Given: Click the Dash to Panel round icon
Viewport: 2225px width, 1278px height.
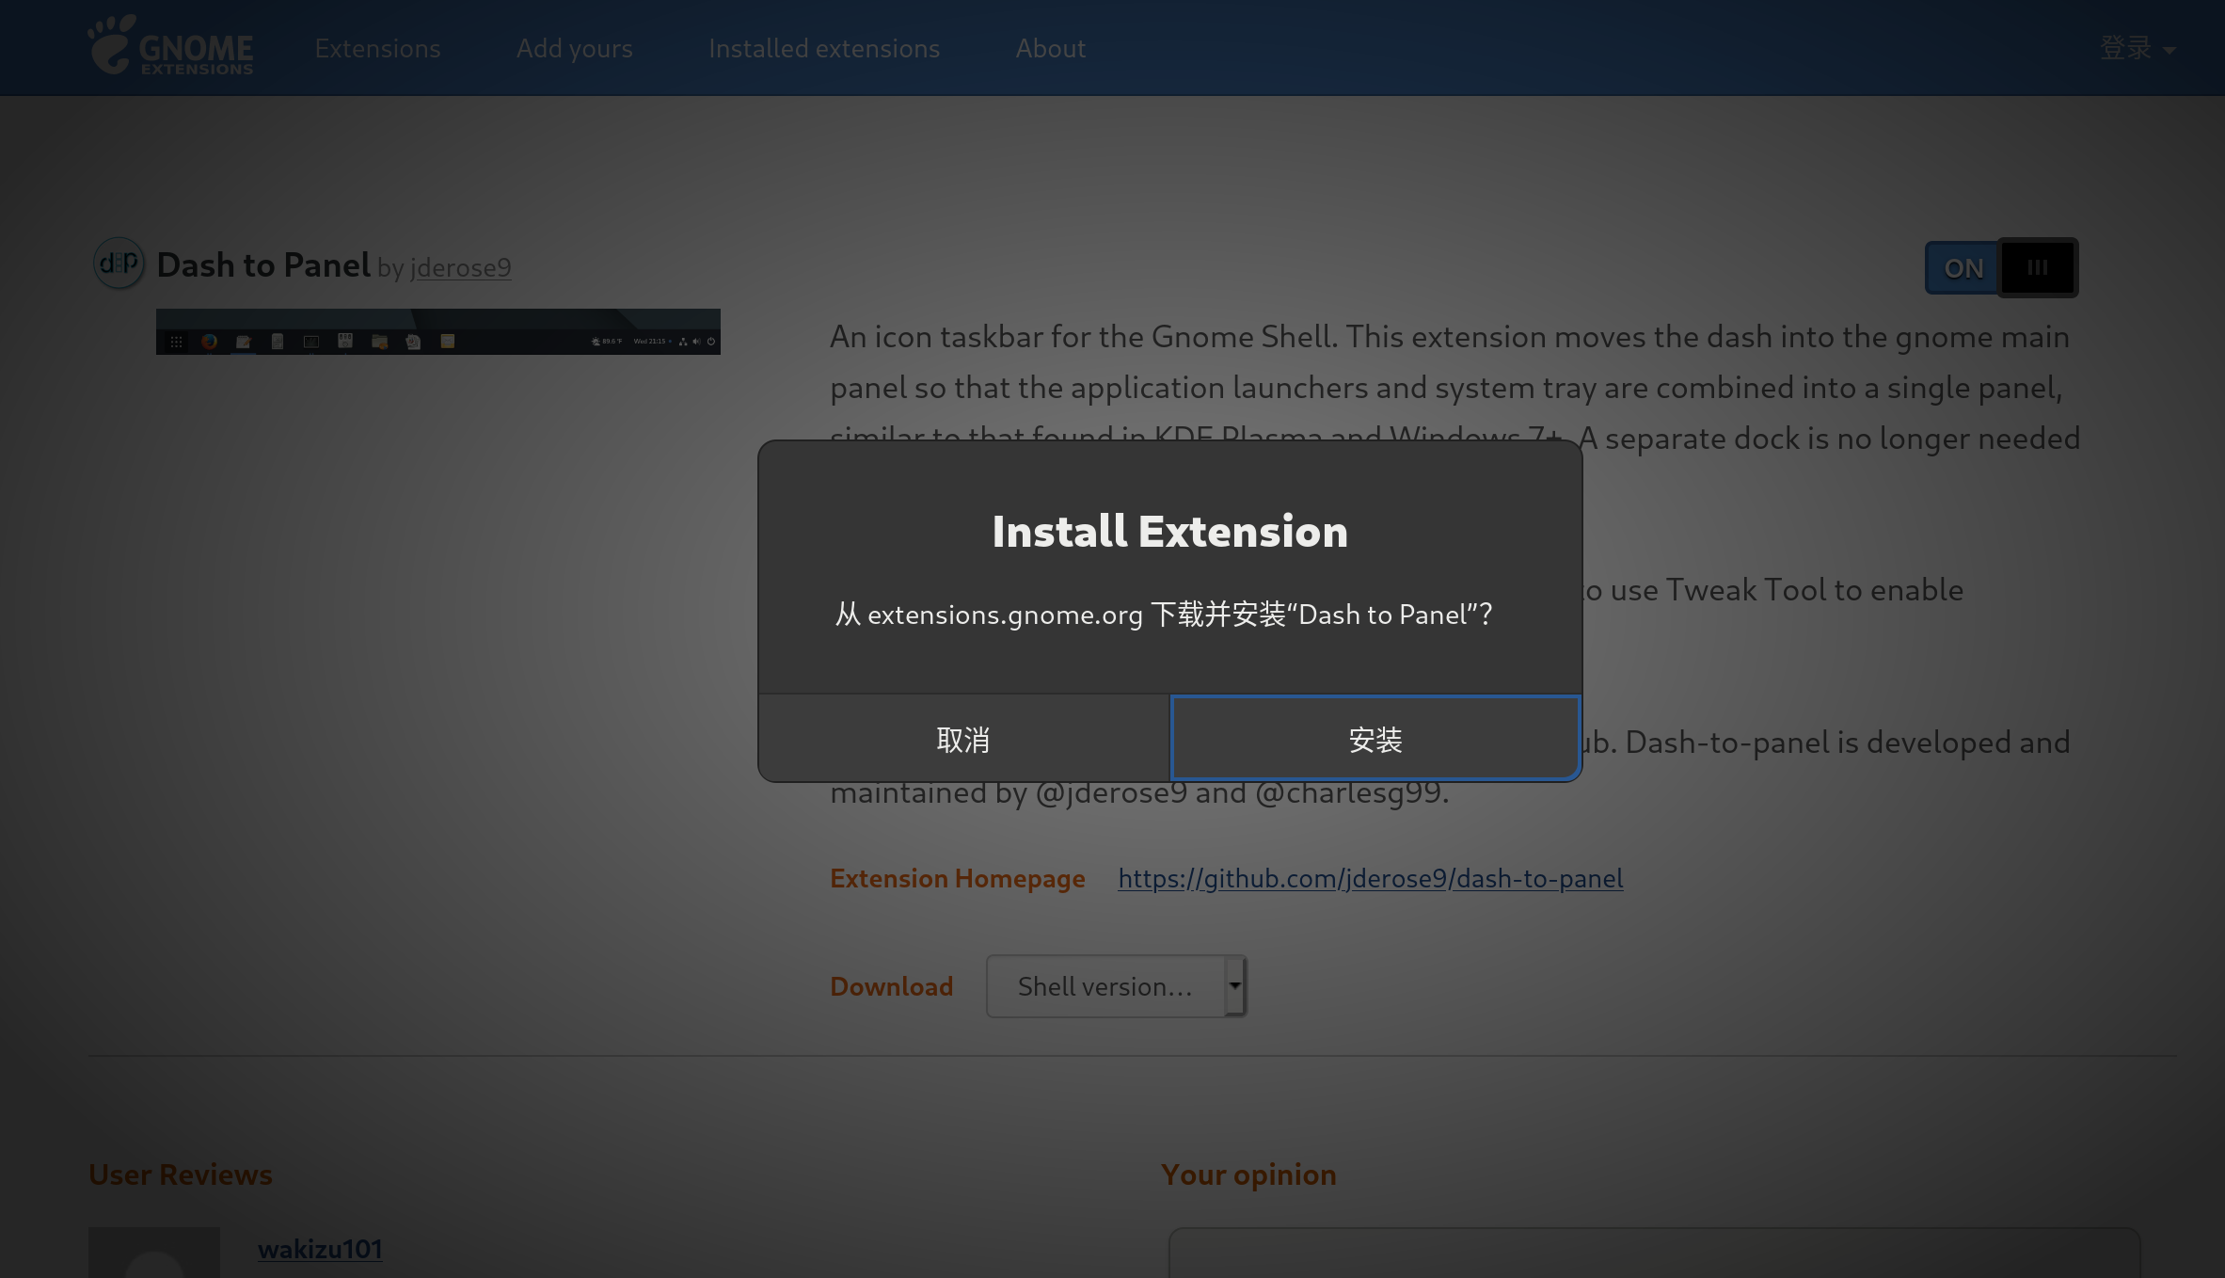Looking at the screenshot, I should [x=119, y=264].
